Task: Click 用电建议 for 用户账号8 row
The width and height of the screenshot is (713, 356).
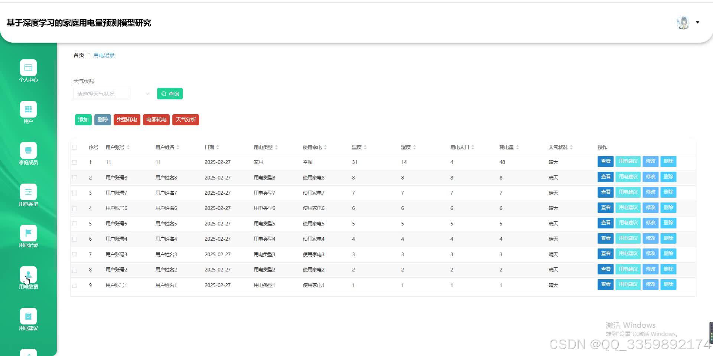Action: click(x=628, y=177)
